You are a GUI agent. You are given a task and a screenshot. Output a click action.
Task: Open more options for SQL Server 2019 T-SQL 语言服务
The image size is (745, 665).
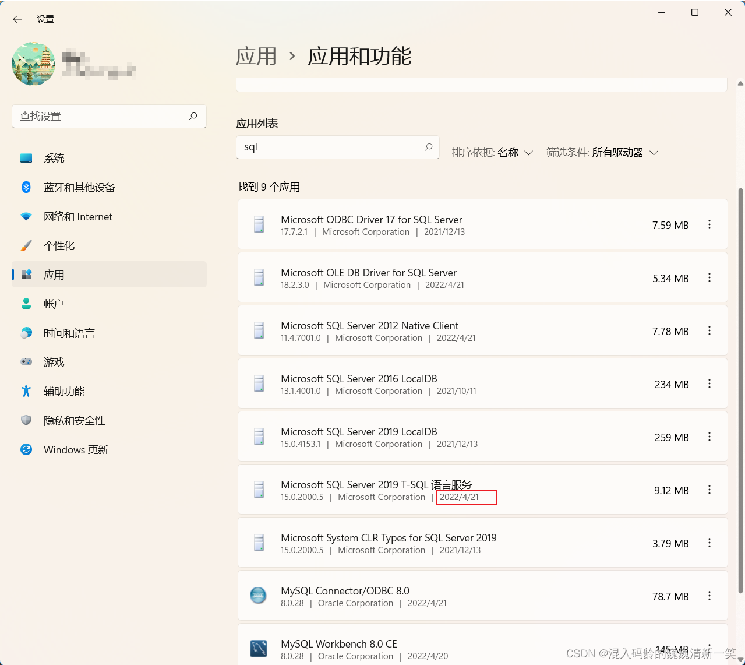pyautogui.click(x=709, y=490)
